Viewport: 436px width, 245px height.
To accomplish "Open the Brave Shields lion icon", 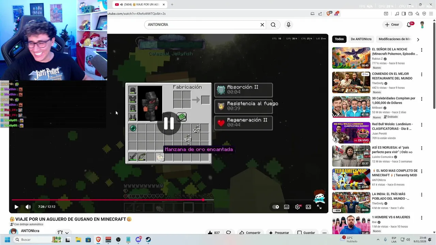I will (x=329, y=14).
